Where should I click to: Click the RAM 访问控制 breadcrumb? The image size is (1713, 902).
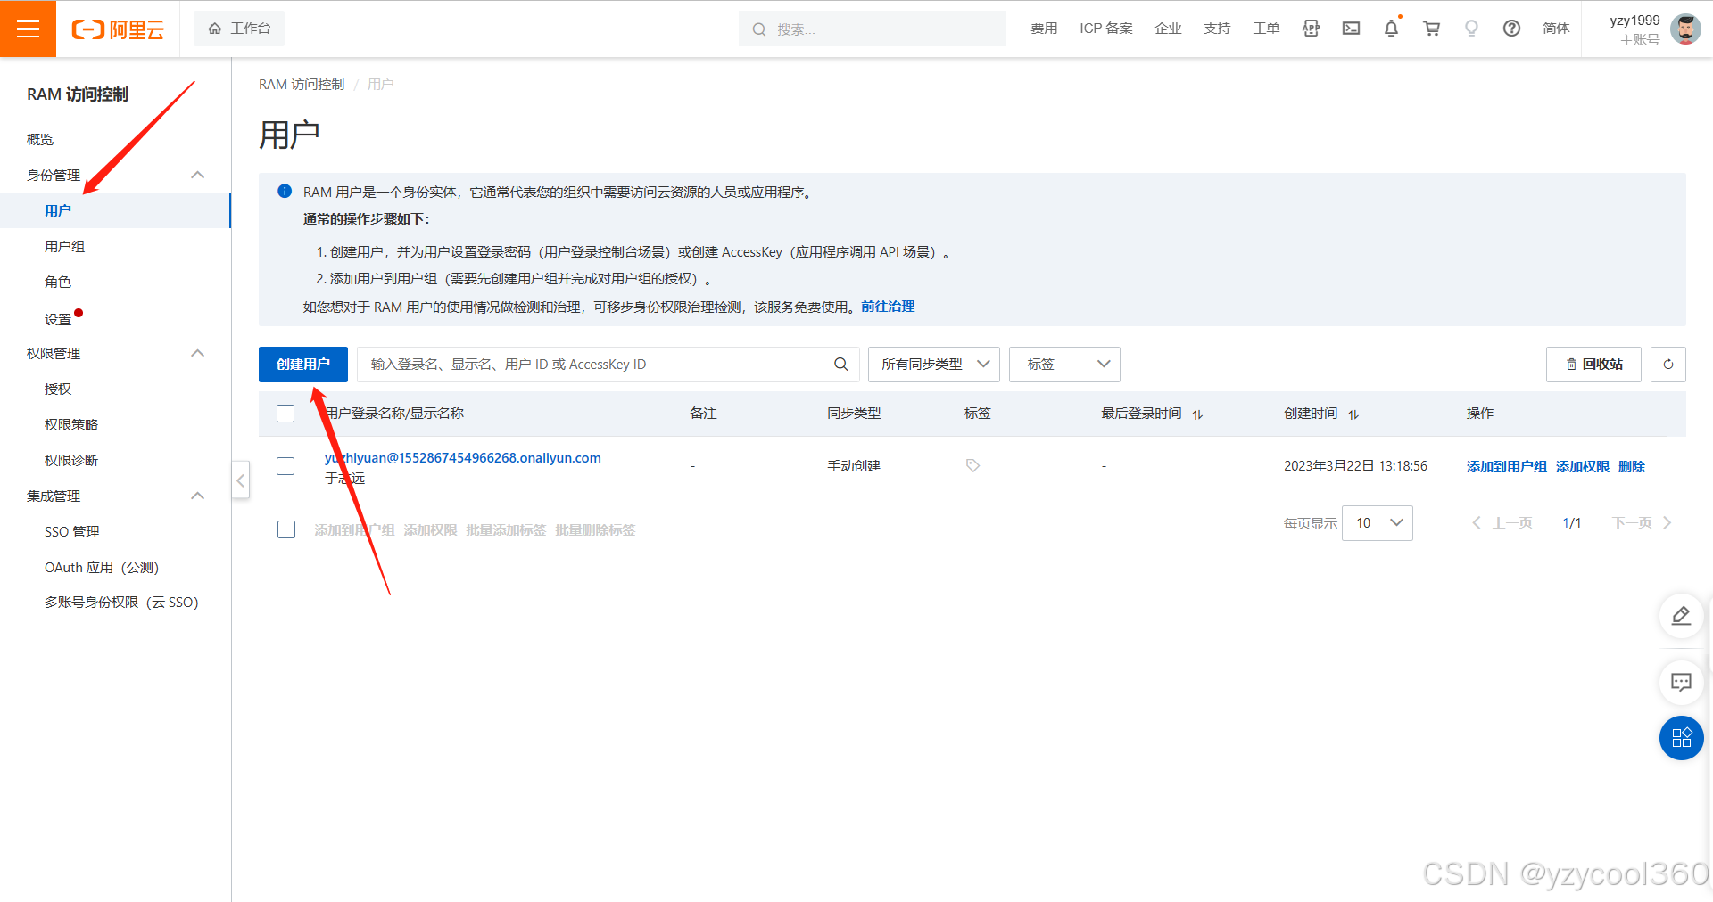pos(302,84)
